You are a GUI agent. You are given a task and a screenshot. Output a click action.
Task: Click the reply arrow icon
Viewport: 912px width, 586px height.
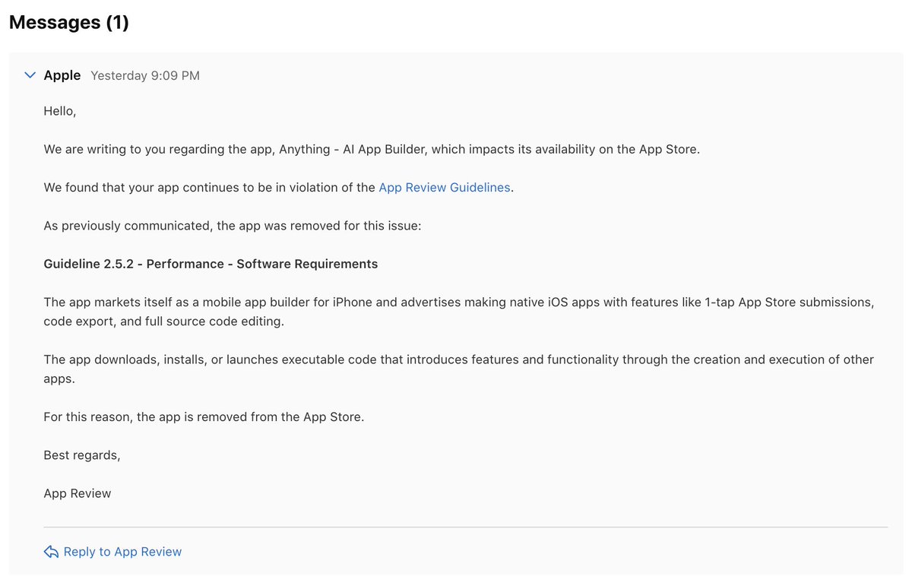click(50, 551)
